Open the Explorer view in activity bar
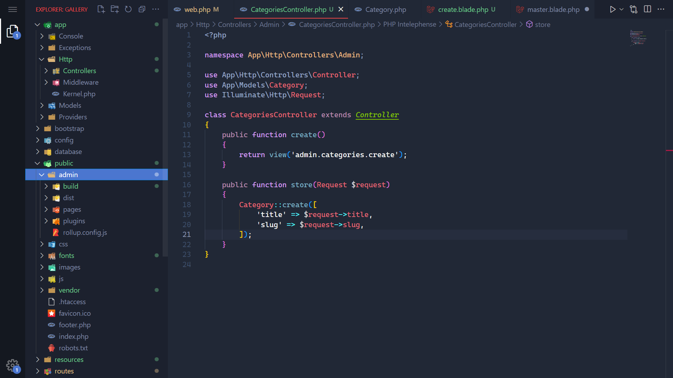The image size is (673, 378). [x=13, y=31]
